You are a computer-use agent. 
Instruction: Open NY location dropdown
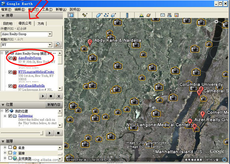point(50,45)
